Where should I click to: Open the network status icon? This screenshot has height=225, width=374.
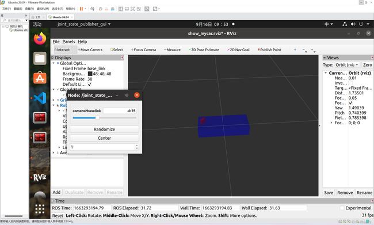(x=345, y=24)
